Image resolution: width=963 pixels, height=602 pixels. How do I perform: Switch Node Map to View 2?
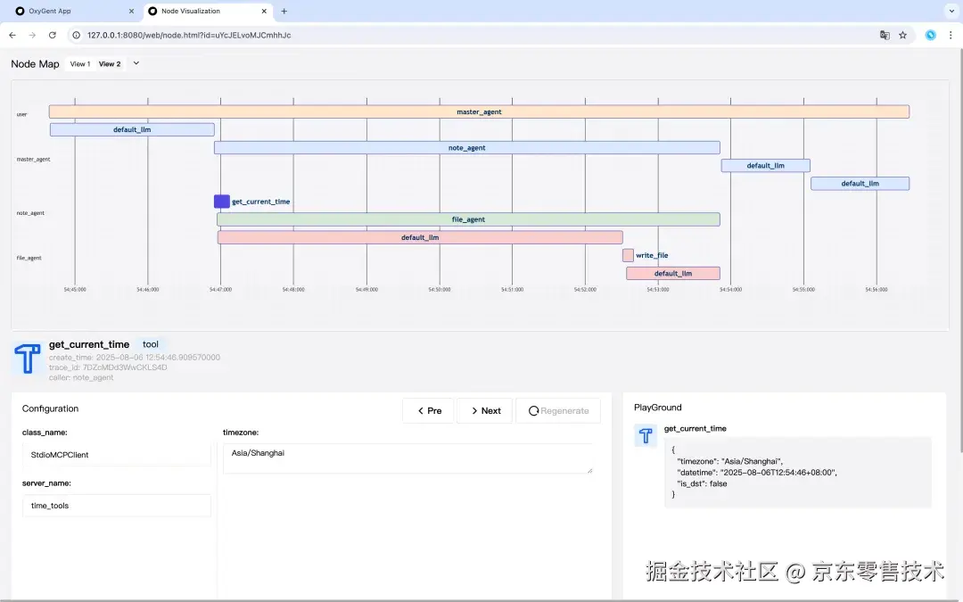[110, 64]
